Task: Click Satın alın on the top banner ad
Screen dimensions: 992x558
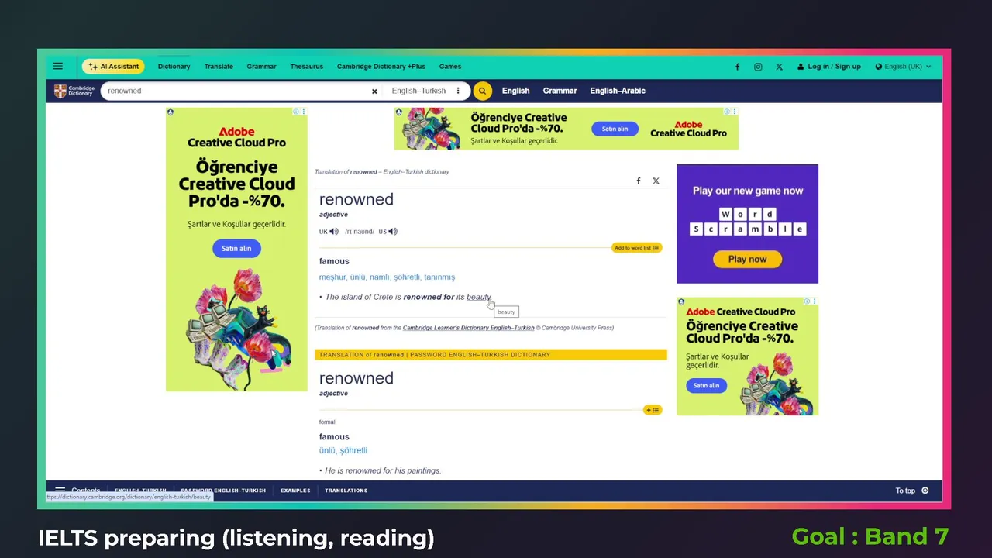Action: [x=615, y=129]
